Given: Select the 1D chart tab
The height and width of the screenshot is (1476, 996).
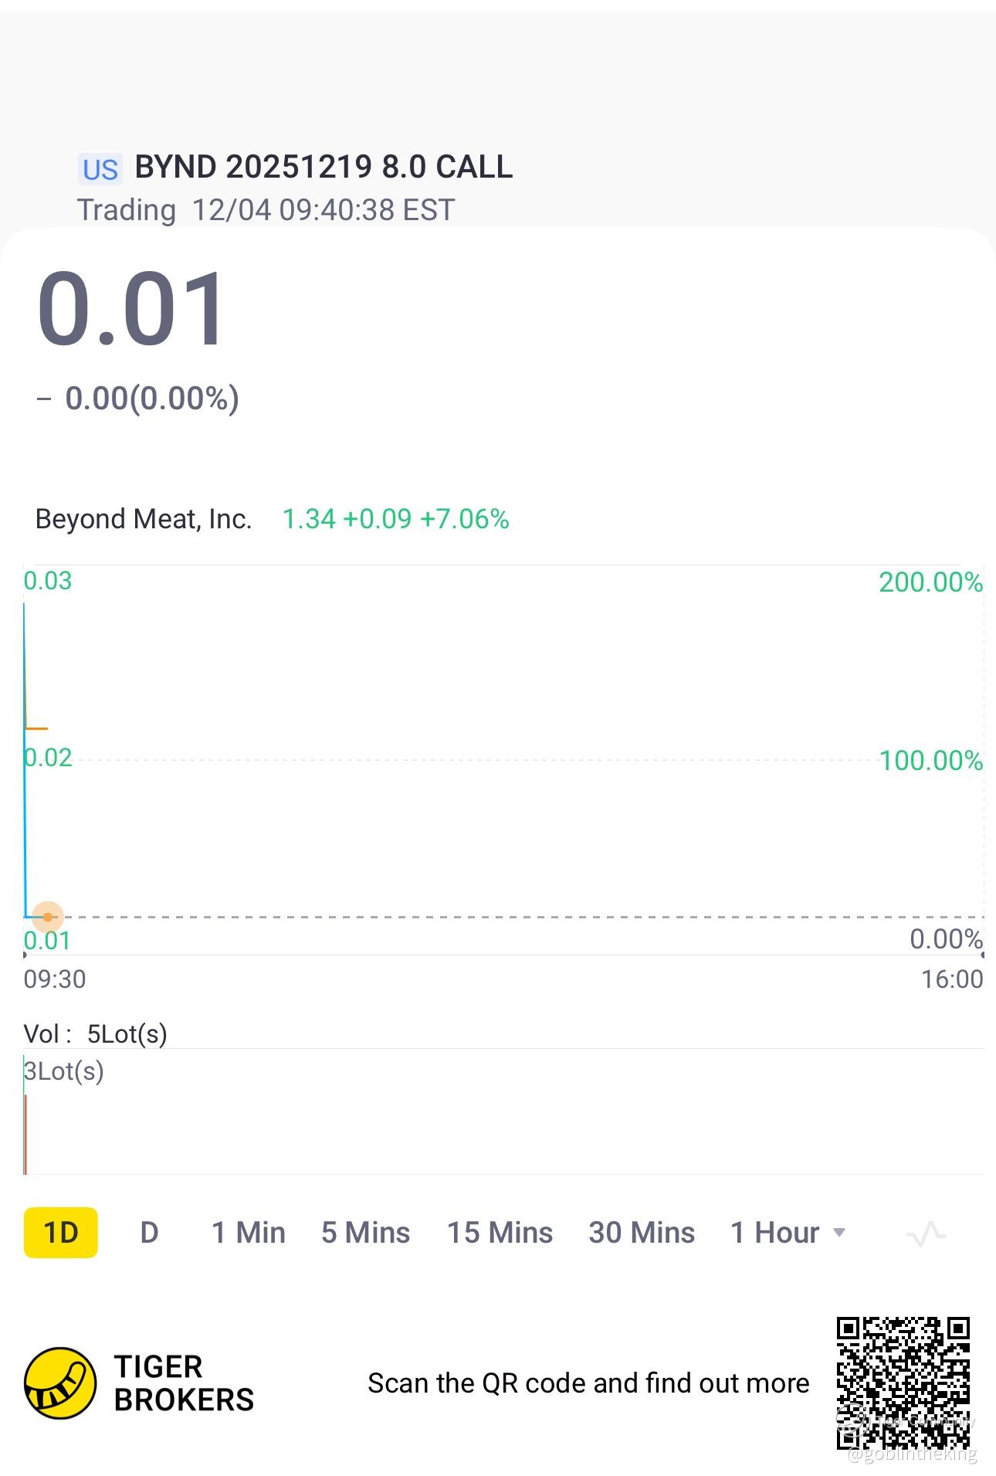Looking at the screenshot, I should [x=61, y=1233].
